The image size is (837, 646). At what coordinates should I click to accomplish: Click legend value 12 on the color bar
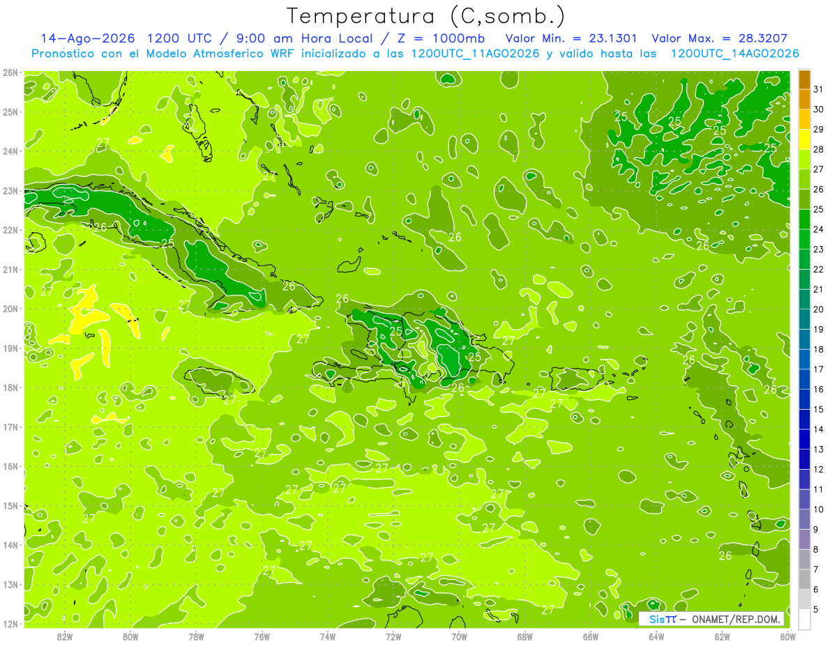click(819, 469)
